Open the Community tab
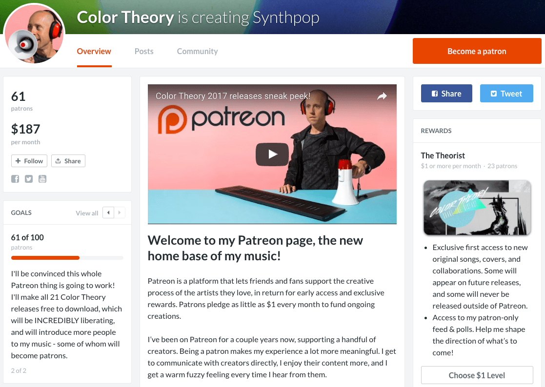This screenshot has height=387, width=545. (x=197, y=51)
